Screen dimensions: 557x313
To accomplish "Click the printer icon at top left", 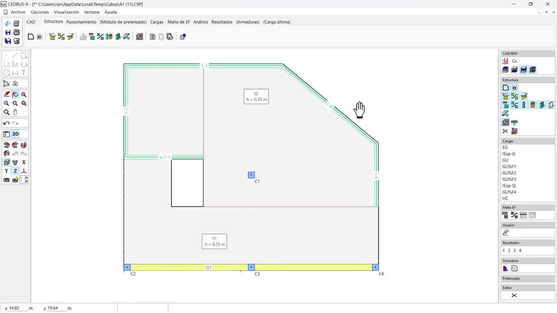I will coord(17,23).
